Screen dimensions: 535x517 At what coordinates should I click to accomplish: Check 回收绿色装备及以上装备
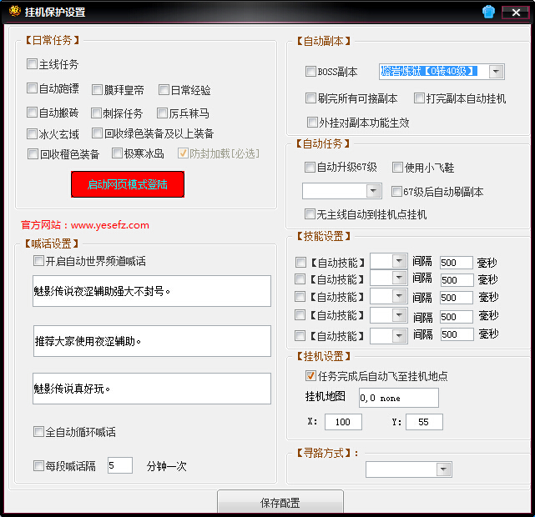coord(98,133)
